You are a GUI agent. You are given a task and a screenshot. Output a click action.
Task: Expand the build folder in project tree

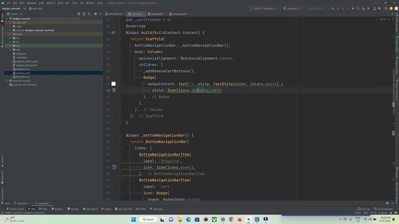coord(10,34)
